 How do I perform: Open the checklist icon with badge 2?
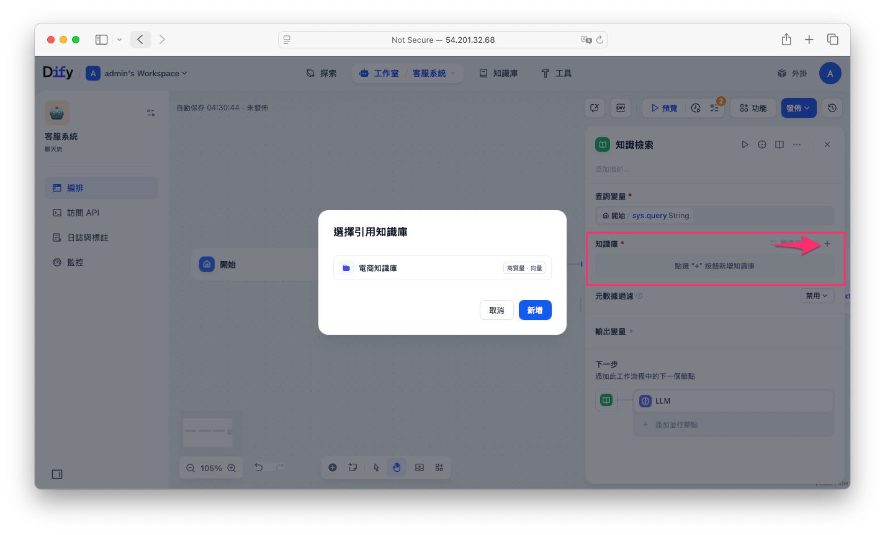pos(715,108)
